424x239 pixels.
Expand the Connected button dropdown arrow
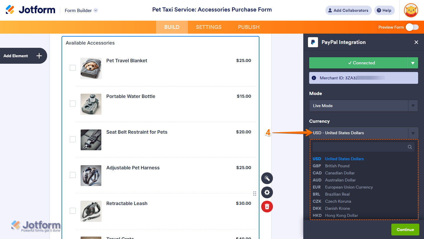point(413,63)
